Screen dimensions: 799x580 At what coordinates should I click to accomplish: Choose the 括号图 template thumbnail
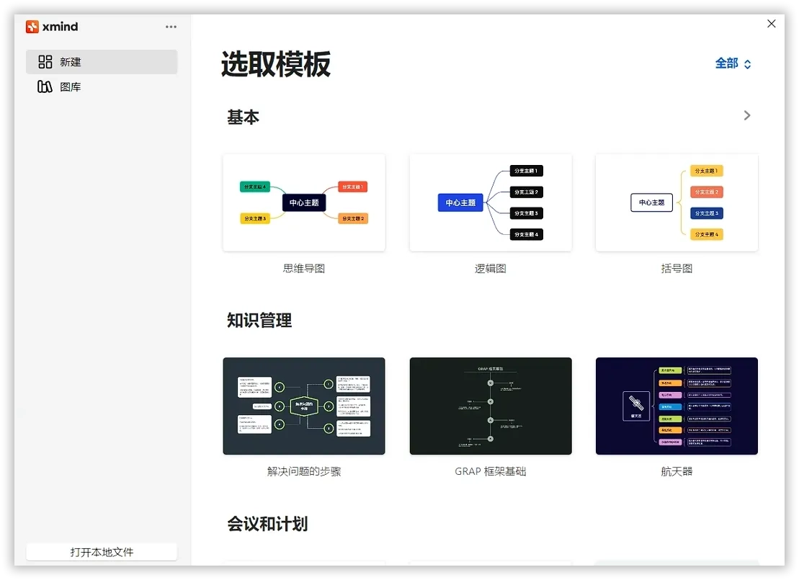coord(677,202)
